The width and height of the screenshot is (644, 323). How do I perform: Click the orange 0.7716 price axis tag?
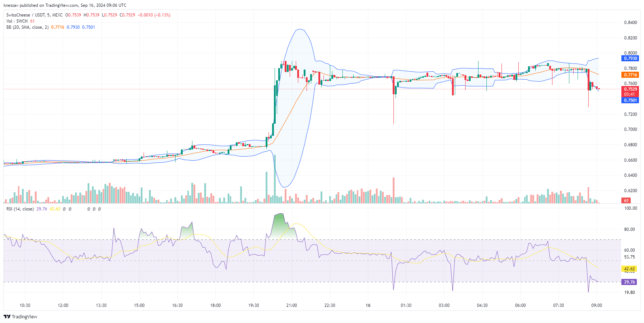(x=630, y=75)
